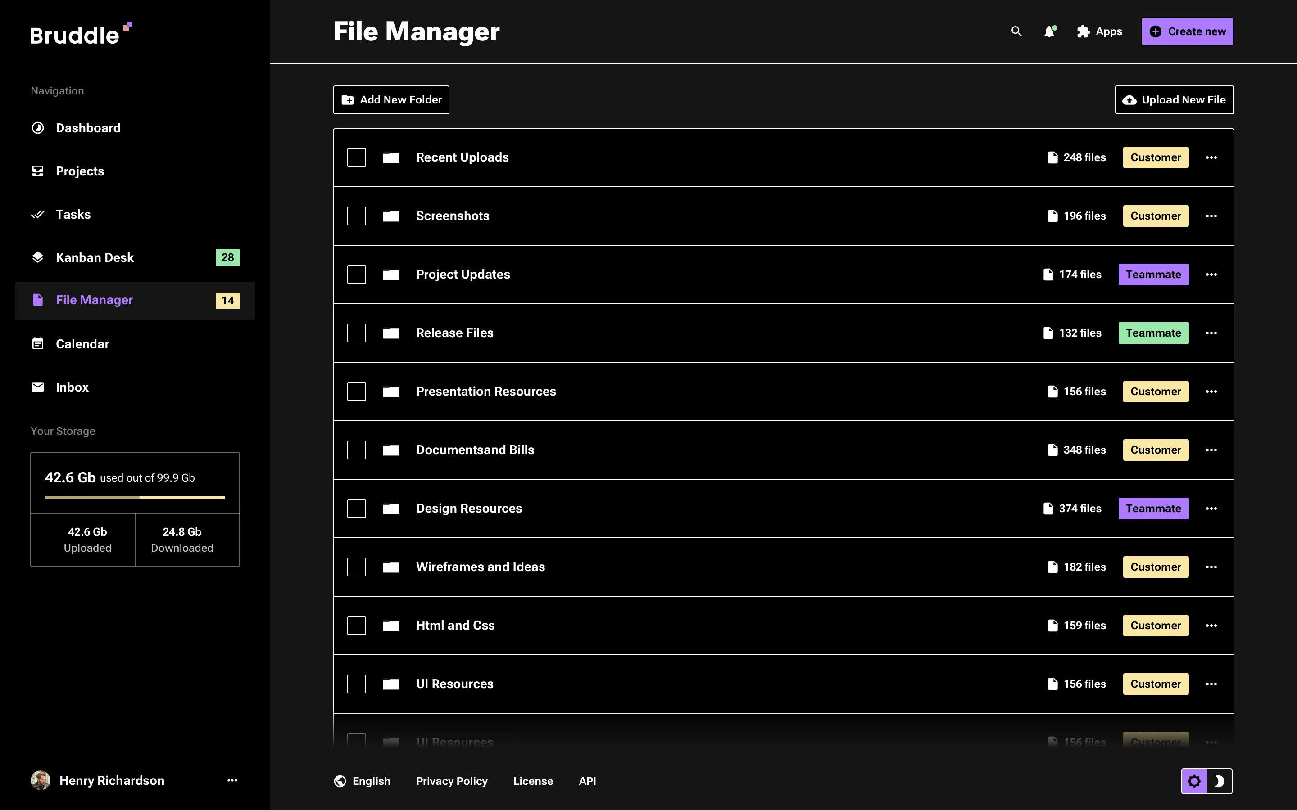
Task: Expand options for Project Updates row
Action: tap(1212, 274)
